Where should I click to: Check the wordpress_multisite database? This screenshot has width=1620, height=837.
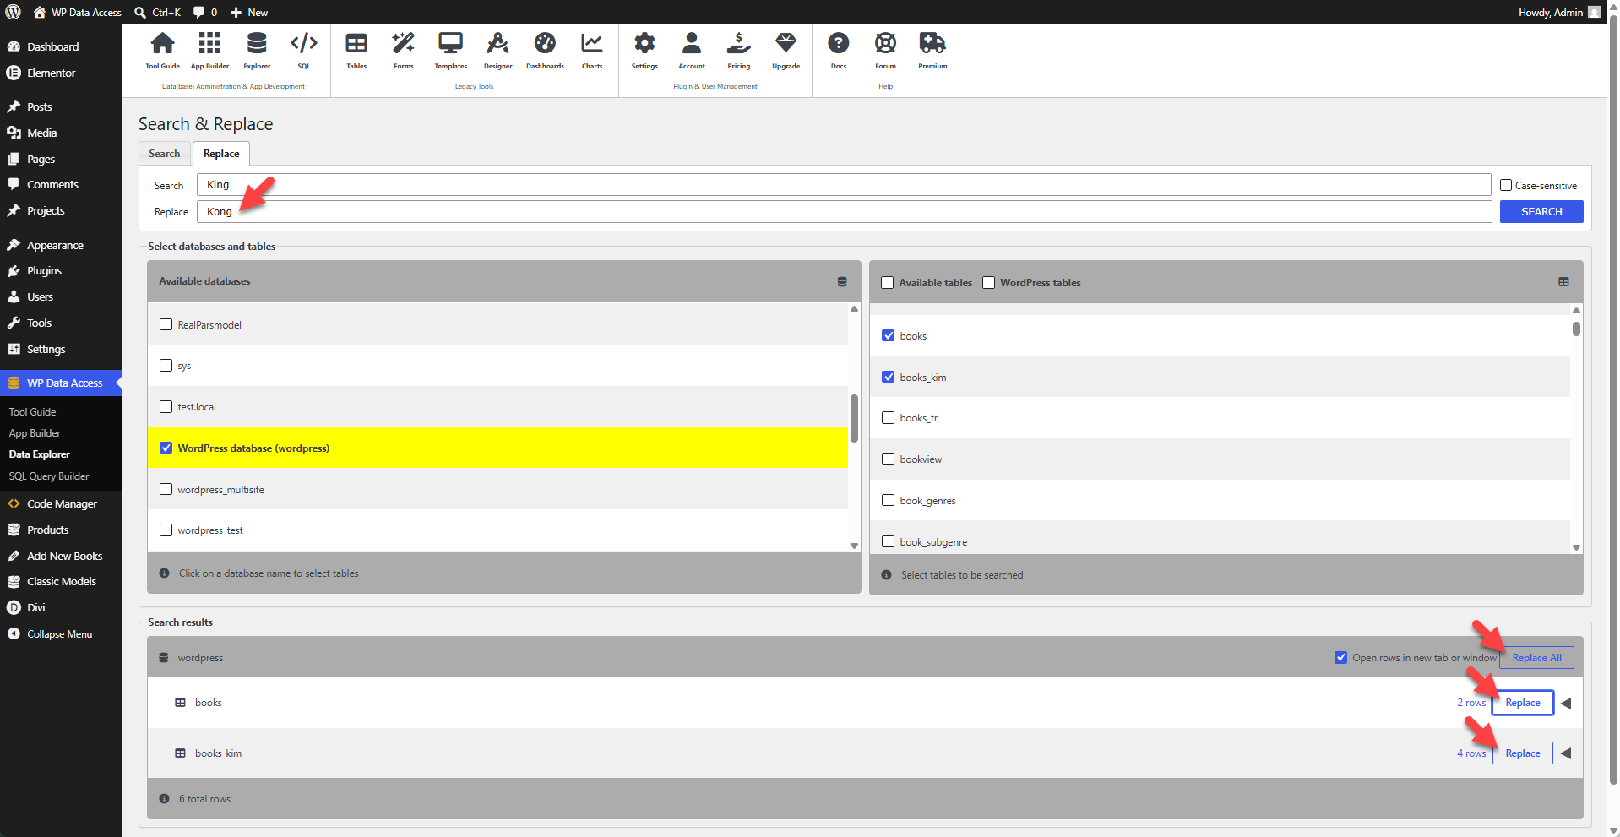pyautogui.click(x=166, y=489)
